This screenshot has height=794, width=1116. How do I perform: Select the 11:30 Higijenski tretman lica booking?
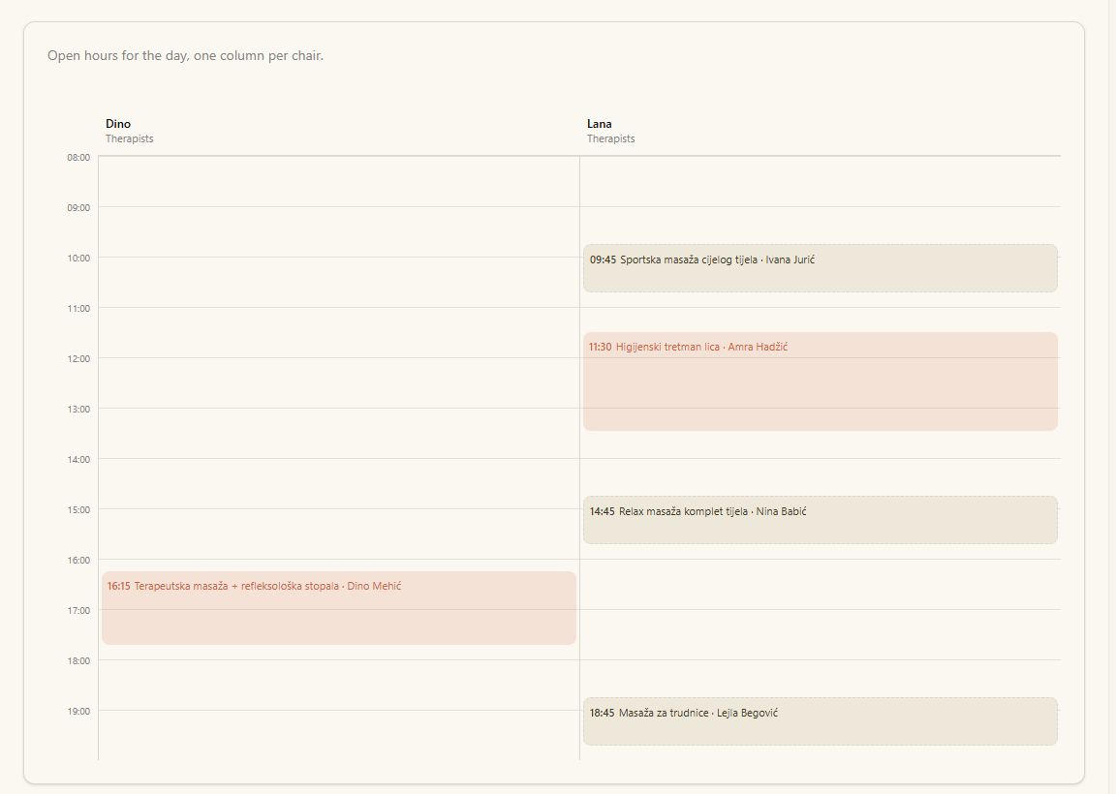(820, 382)
